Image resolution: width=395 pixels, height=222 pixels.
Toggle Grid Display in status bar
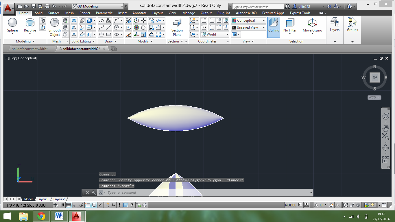pyautogui.click(x=69, y=205)
